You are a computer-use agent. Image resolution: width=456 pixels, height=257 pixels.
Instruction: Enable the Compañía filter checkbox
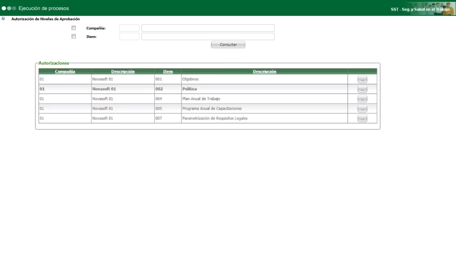tap(74, 28)
